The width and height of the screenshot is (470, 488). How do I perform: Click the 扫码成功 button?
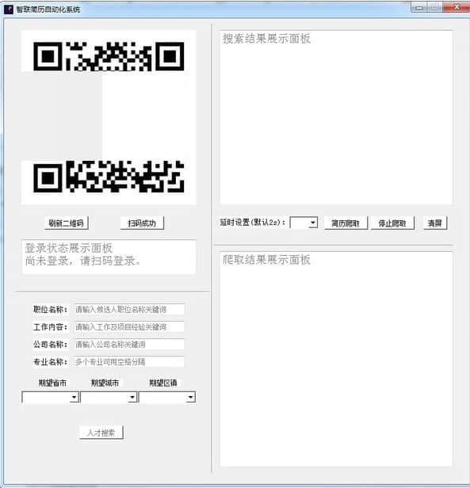coord(142,223)
